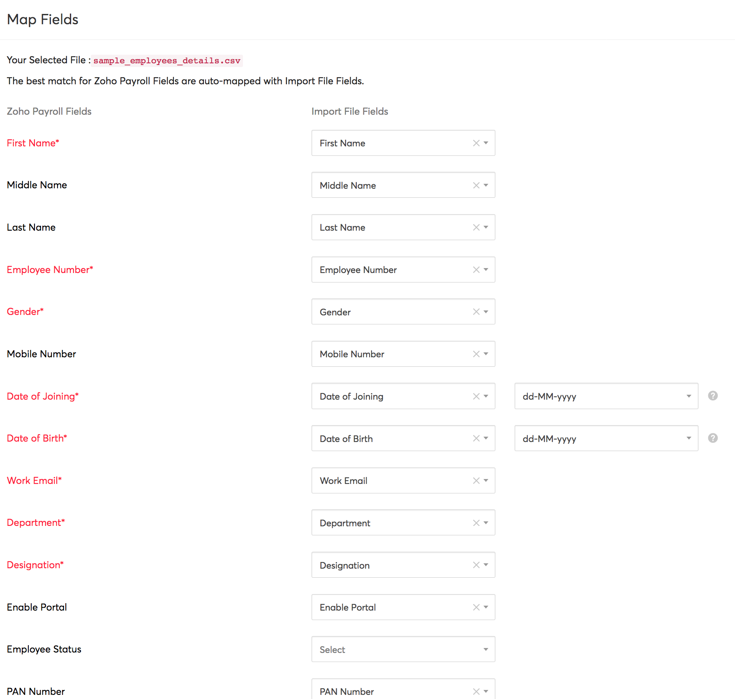Remove the Middle Name field mapping

(476, 185)
